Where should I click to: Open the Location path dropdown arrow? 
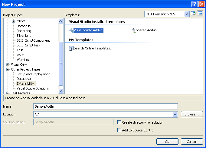tap(175, 114)
